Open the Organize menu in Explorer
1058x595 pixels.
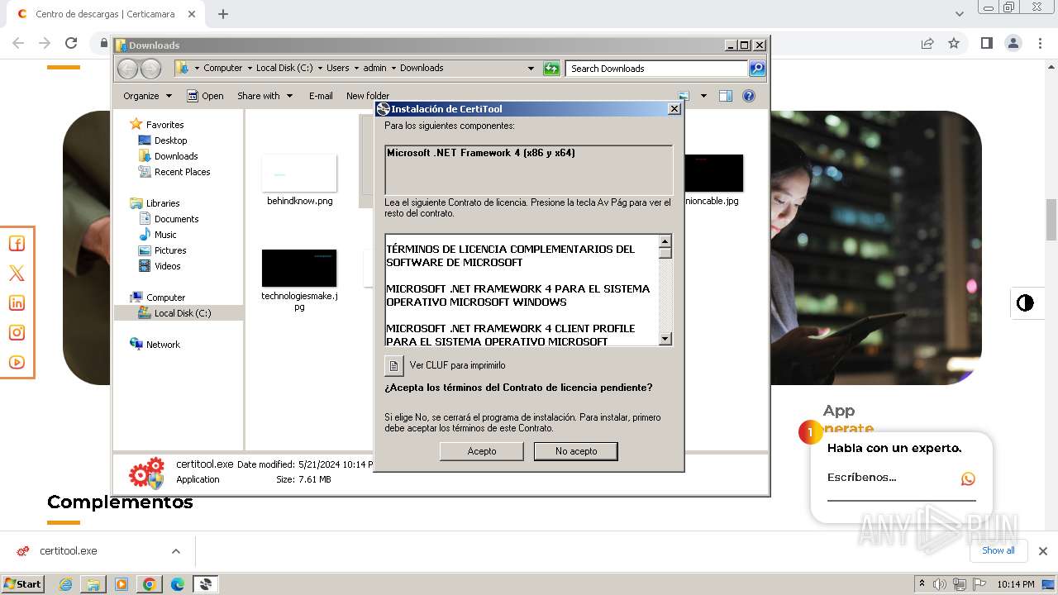coord(147,96)
